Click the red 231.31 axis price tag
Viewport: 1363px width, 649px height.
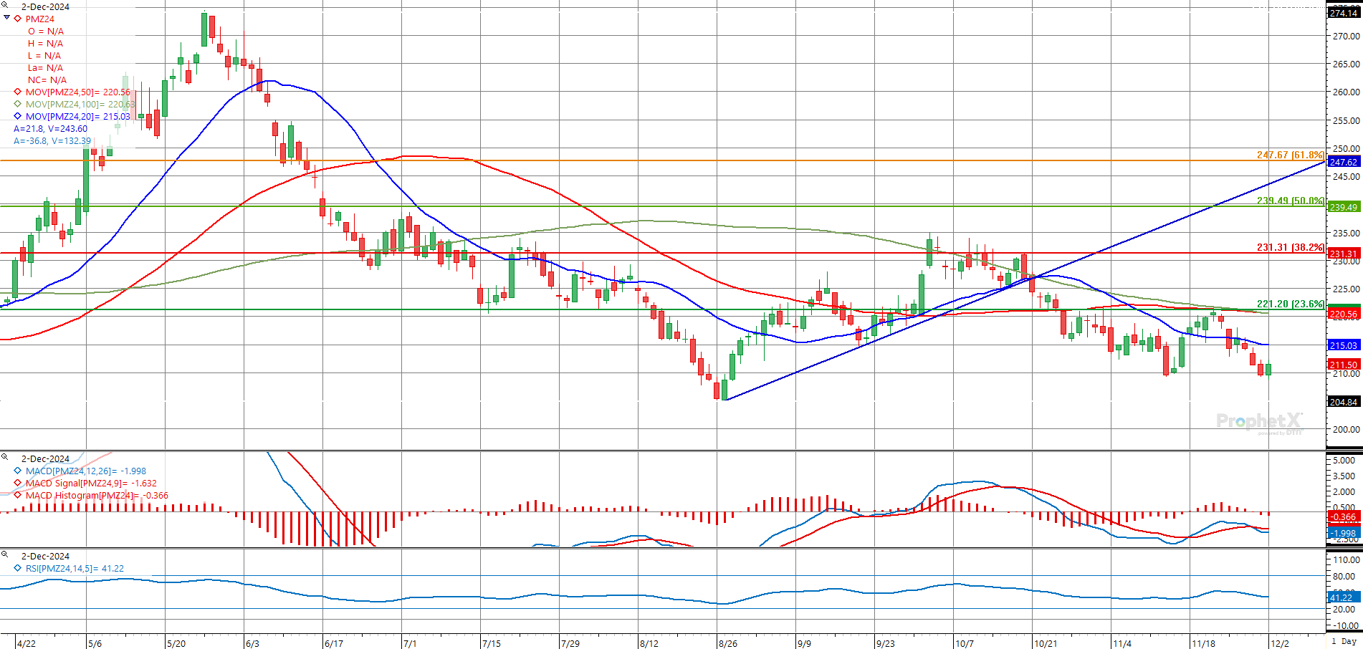pyautogui.click(x=1344, y=254)
